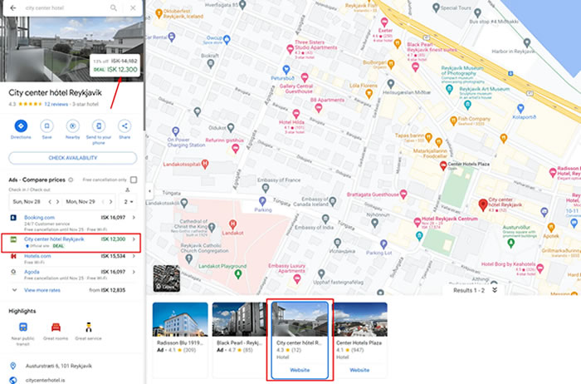Image resolution: width=581 pixels, height=384 pixels.
Task: Click the Hótel Hilda map pin
Action: click(x=295, y=114)
